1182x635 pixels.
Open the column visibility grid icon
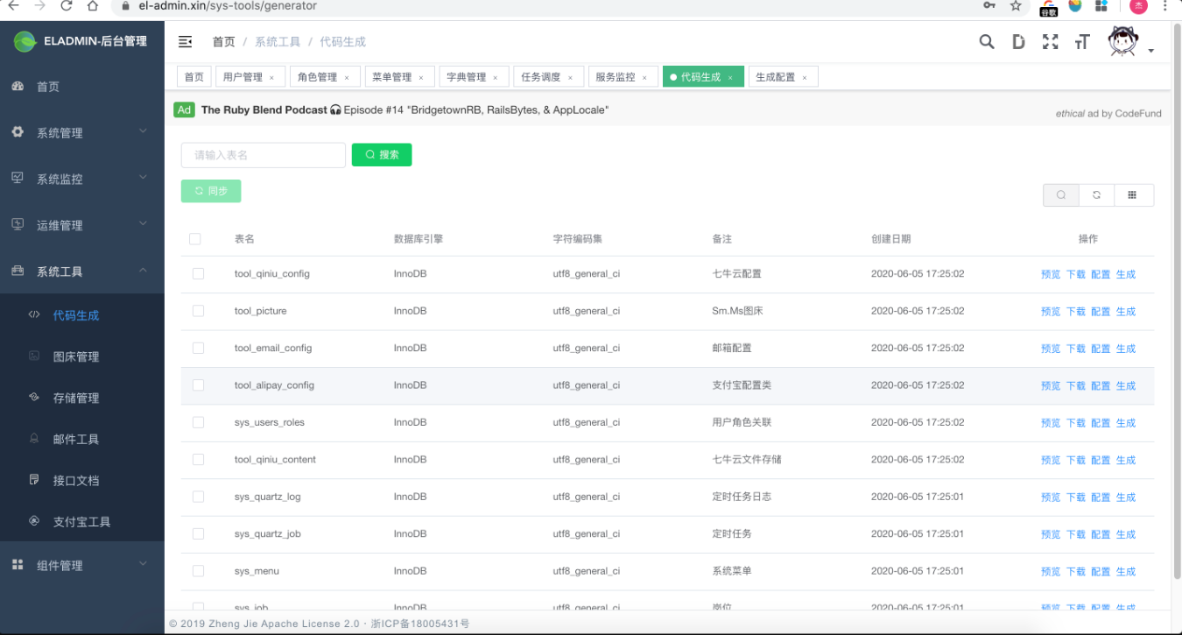[x=1134, y=194]
